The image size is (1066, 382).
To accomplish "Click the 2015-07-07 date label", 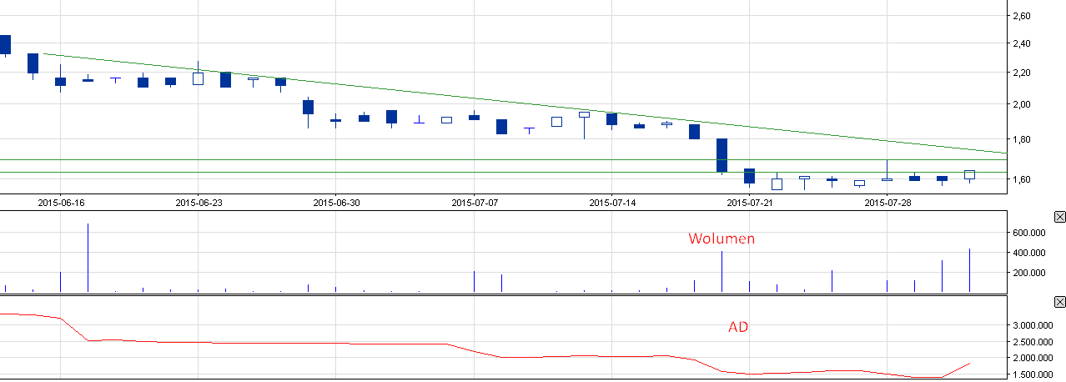I will pyautogui.click(x=475, y=203).
